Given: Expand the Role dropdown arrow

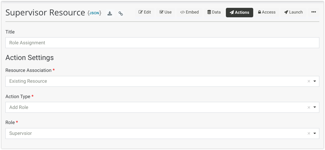Looking at the screenshot, I should click(315, 134).
